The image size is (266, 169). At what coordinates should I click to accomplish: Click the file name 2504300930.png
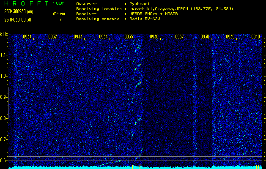pyautogui.click(x=19, y=11)
